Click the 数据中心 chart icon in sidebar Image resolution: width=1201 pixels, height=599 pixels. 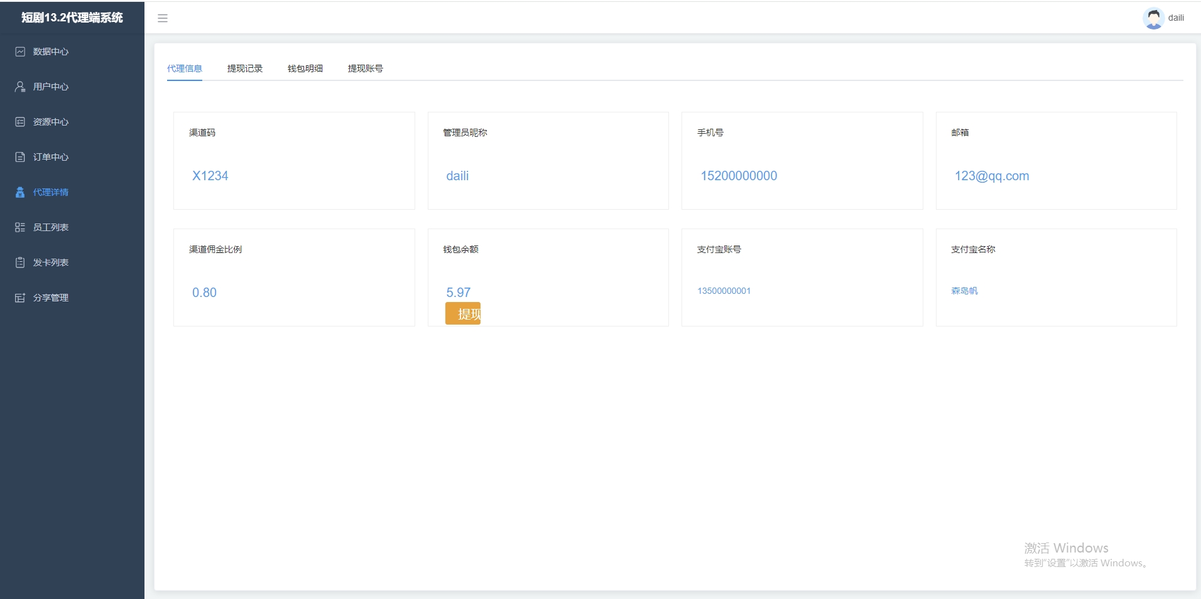coord(20,51)
